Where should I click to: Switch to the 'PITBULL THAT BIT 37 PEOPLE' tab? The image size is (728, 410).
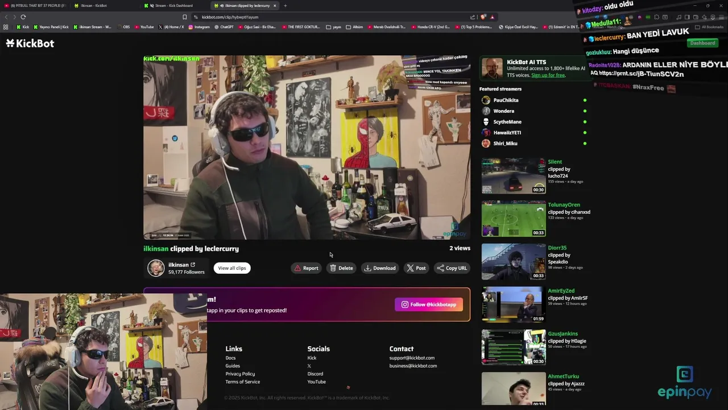point(35,6)
